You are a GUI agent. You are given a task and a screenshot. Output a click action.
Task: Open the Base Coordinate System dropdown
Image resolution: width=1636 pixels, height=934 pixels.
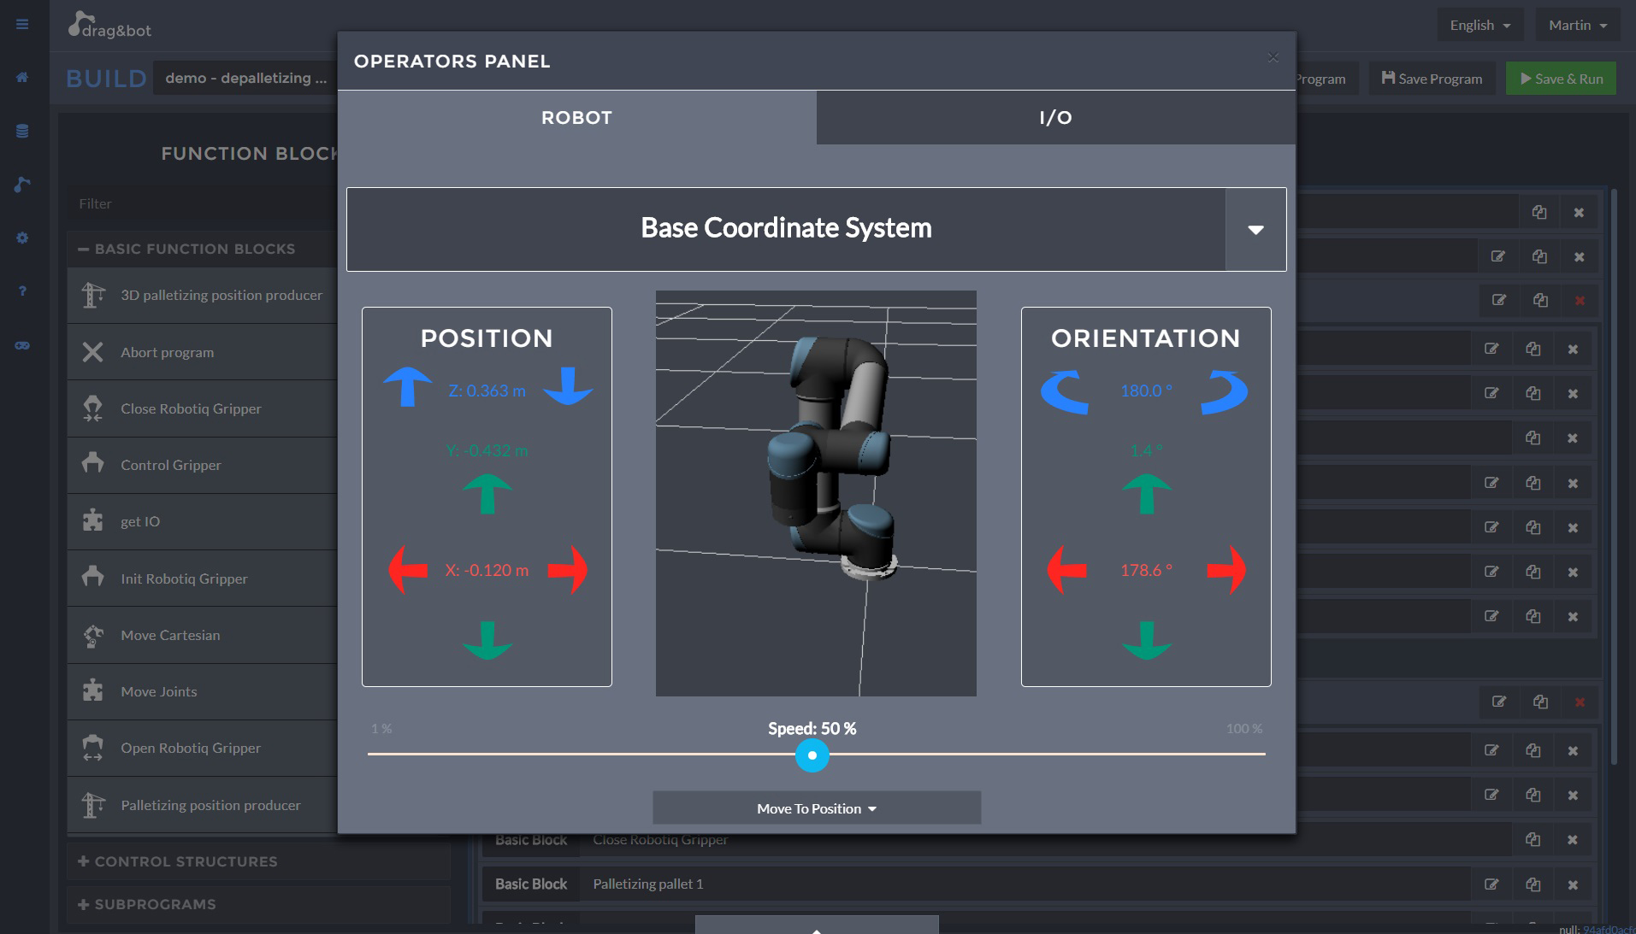point(1255,229)
